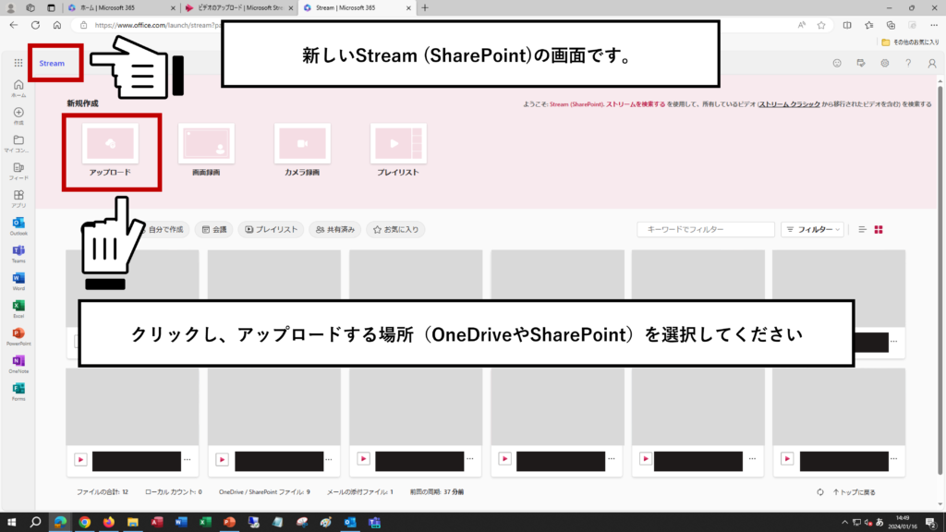The image size is (946, 532).
Task: Launch Teams from the left sidebar
Action: [x=18, y=254]
